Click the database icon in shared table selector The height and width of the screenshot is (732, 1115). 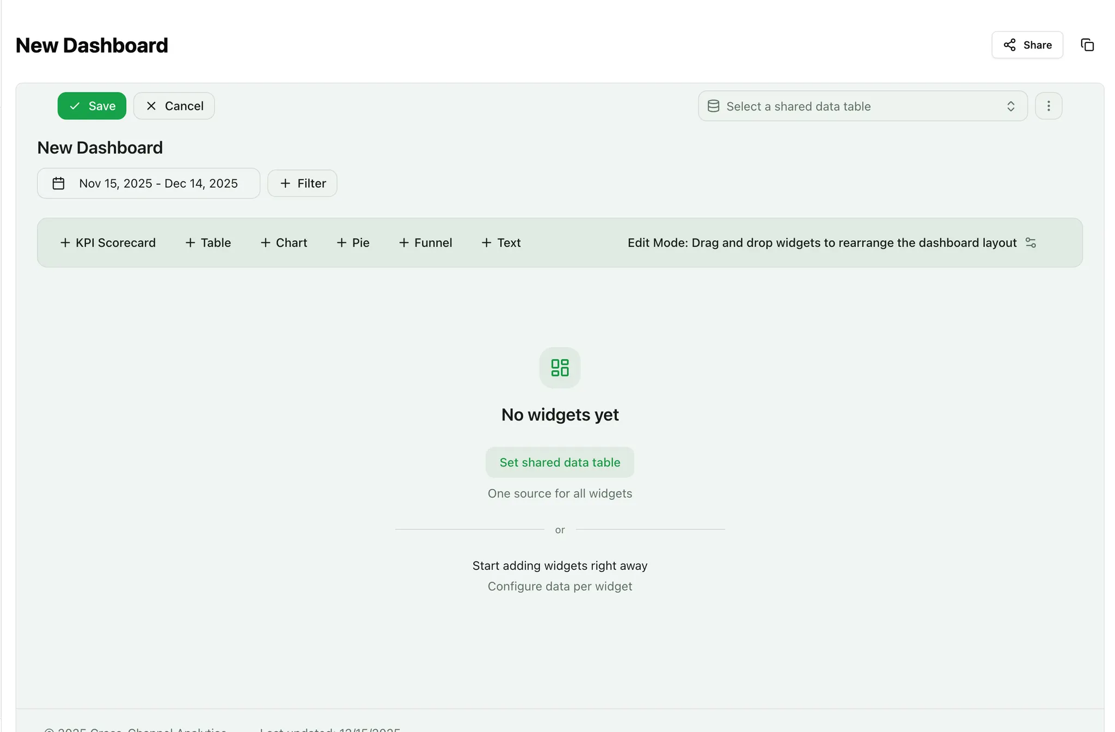[713, 106]
